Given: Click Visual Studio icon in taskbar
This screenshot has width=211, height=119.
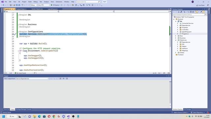Looking at the screenshot, I should [68, 116].
